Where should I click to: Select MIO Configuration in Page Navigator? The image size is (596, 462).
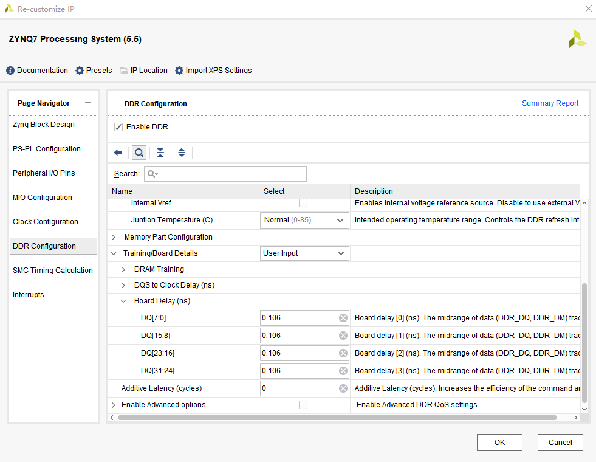click(x=43, y=198)
